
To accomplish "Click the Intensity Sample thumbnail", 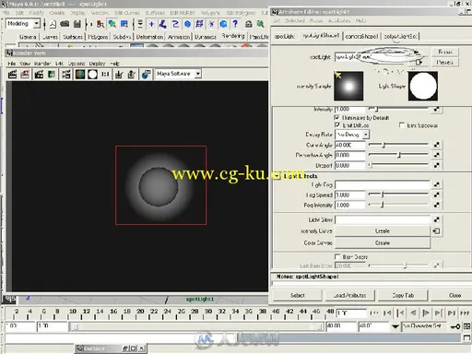I will coord(348,86).
